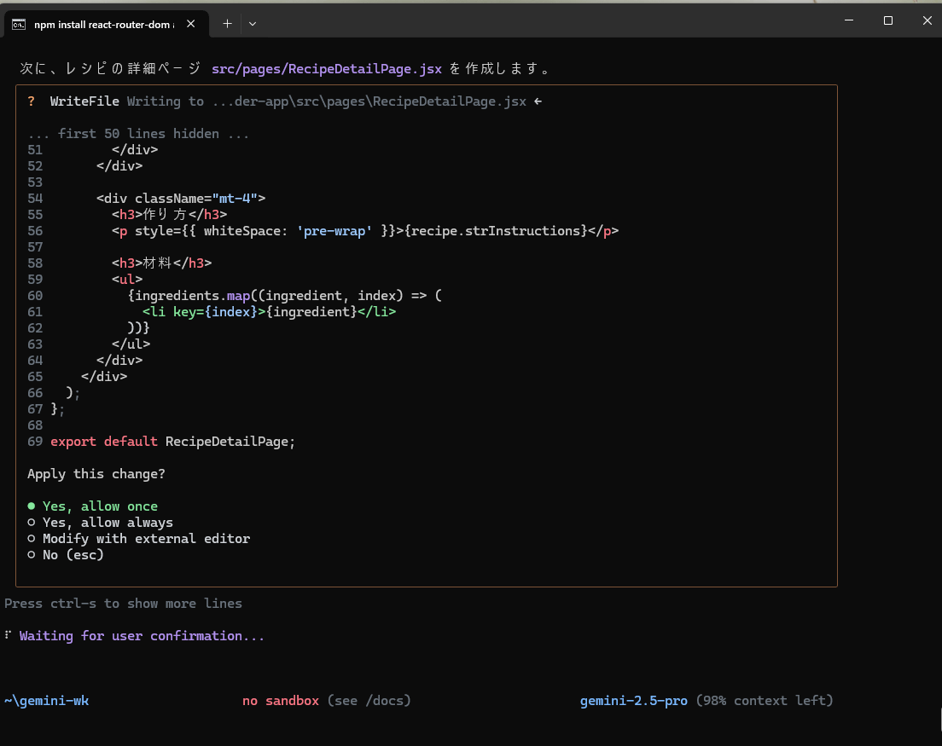The image size is (942, 746).
Task: Click the spinner icon before Waiting for user confirmation
Action: pyautogui.click(x=8, y=636)
